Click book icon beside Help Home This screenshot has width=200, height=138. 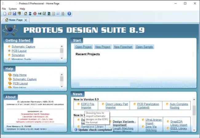click(10, 75)
